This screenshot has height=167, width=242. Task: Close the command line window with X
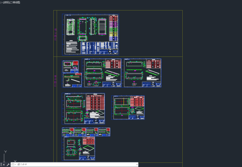pyautogui.click(x=4, y=165)
